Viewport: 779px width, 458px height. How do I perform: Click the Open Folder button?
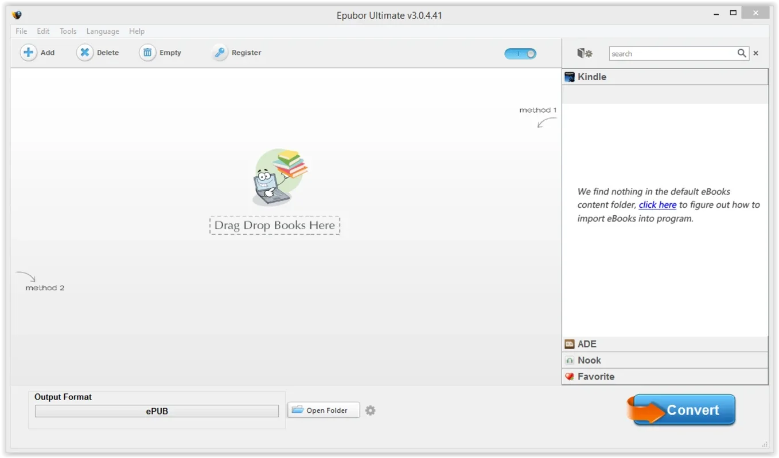324,410
